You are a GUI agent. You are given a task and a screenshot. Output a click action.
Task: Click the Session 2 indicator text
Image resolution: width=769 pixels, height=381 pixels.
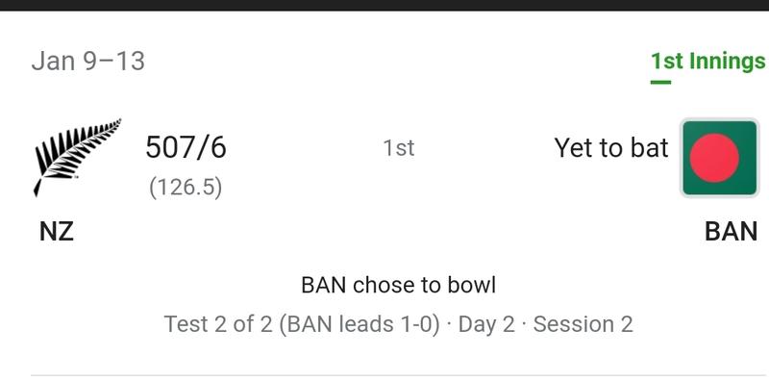[x=583, y=324]
